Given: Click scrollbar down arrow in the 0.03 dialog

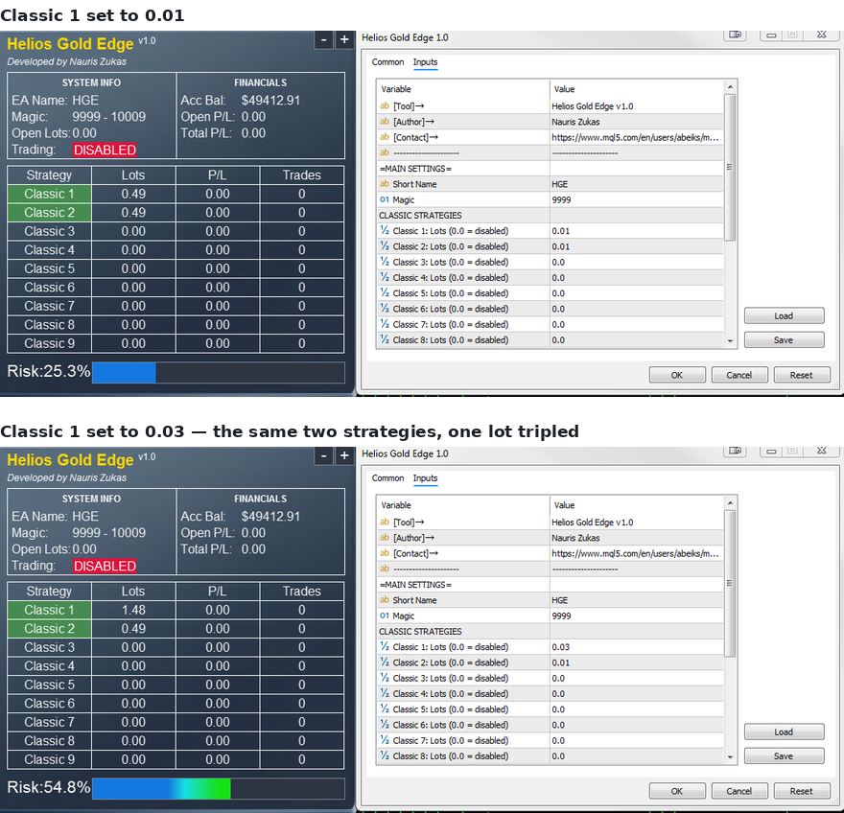Looking at the screenshot, I should tap(730, 757).
